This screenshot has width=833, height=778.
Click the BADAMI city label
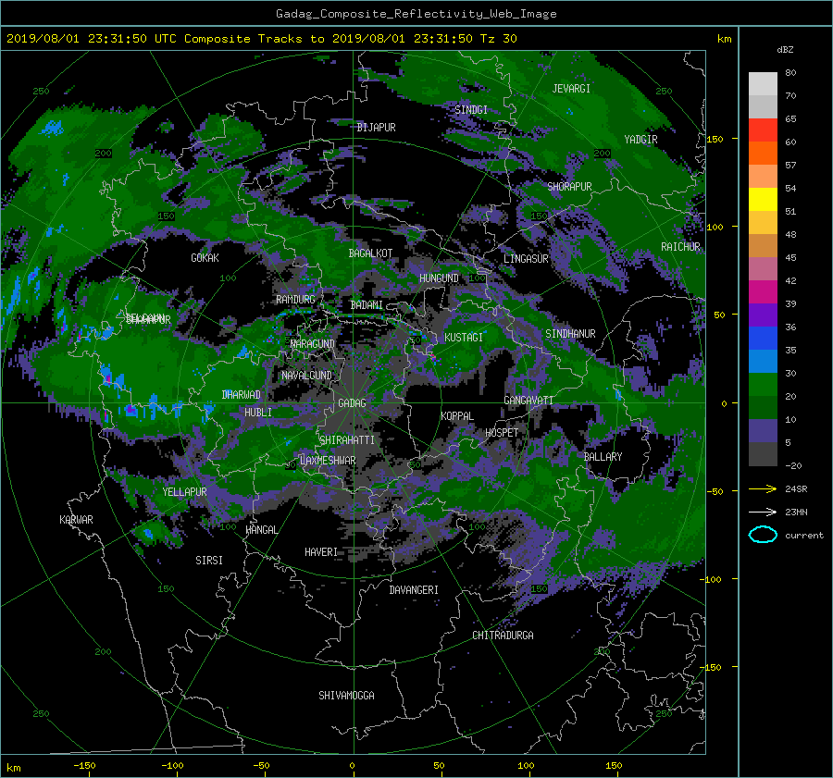pyautogui.click(x=367, y=305)
